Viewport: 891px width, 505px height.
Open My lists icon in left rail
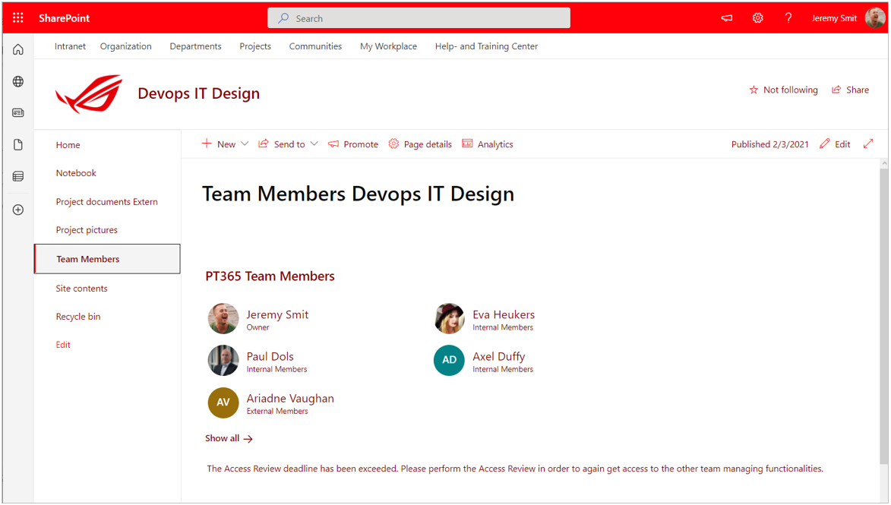18,177
